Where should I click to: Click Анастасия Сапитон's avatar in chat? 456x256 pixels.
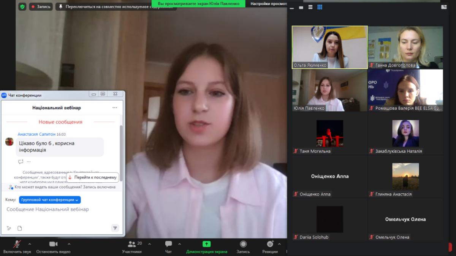9,142
